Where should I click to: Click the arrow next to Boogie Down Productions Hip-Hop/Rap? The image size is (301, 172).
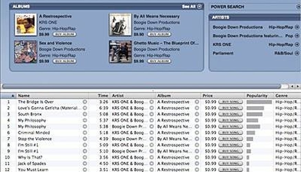pos(297,27)
